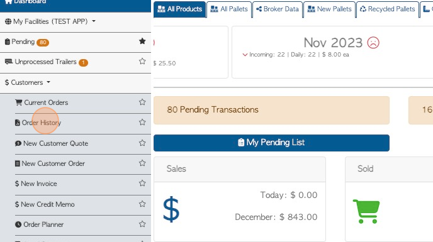
Task: Mark Current Orders as favorite
Action: [142, 102]
